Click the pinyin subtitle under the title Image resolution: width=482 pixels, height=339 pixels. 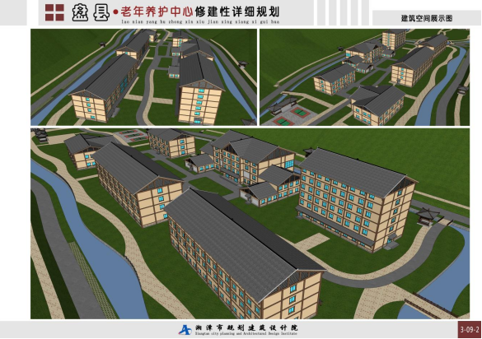(x=200, y=21)
